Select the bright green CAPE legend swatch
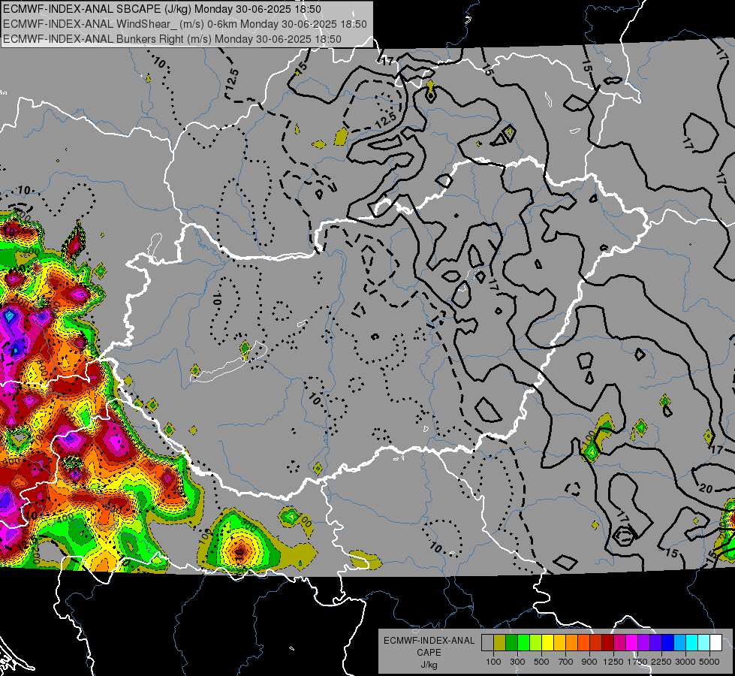 523,643
